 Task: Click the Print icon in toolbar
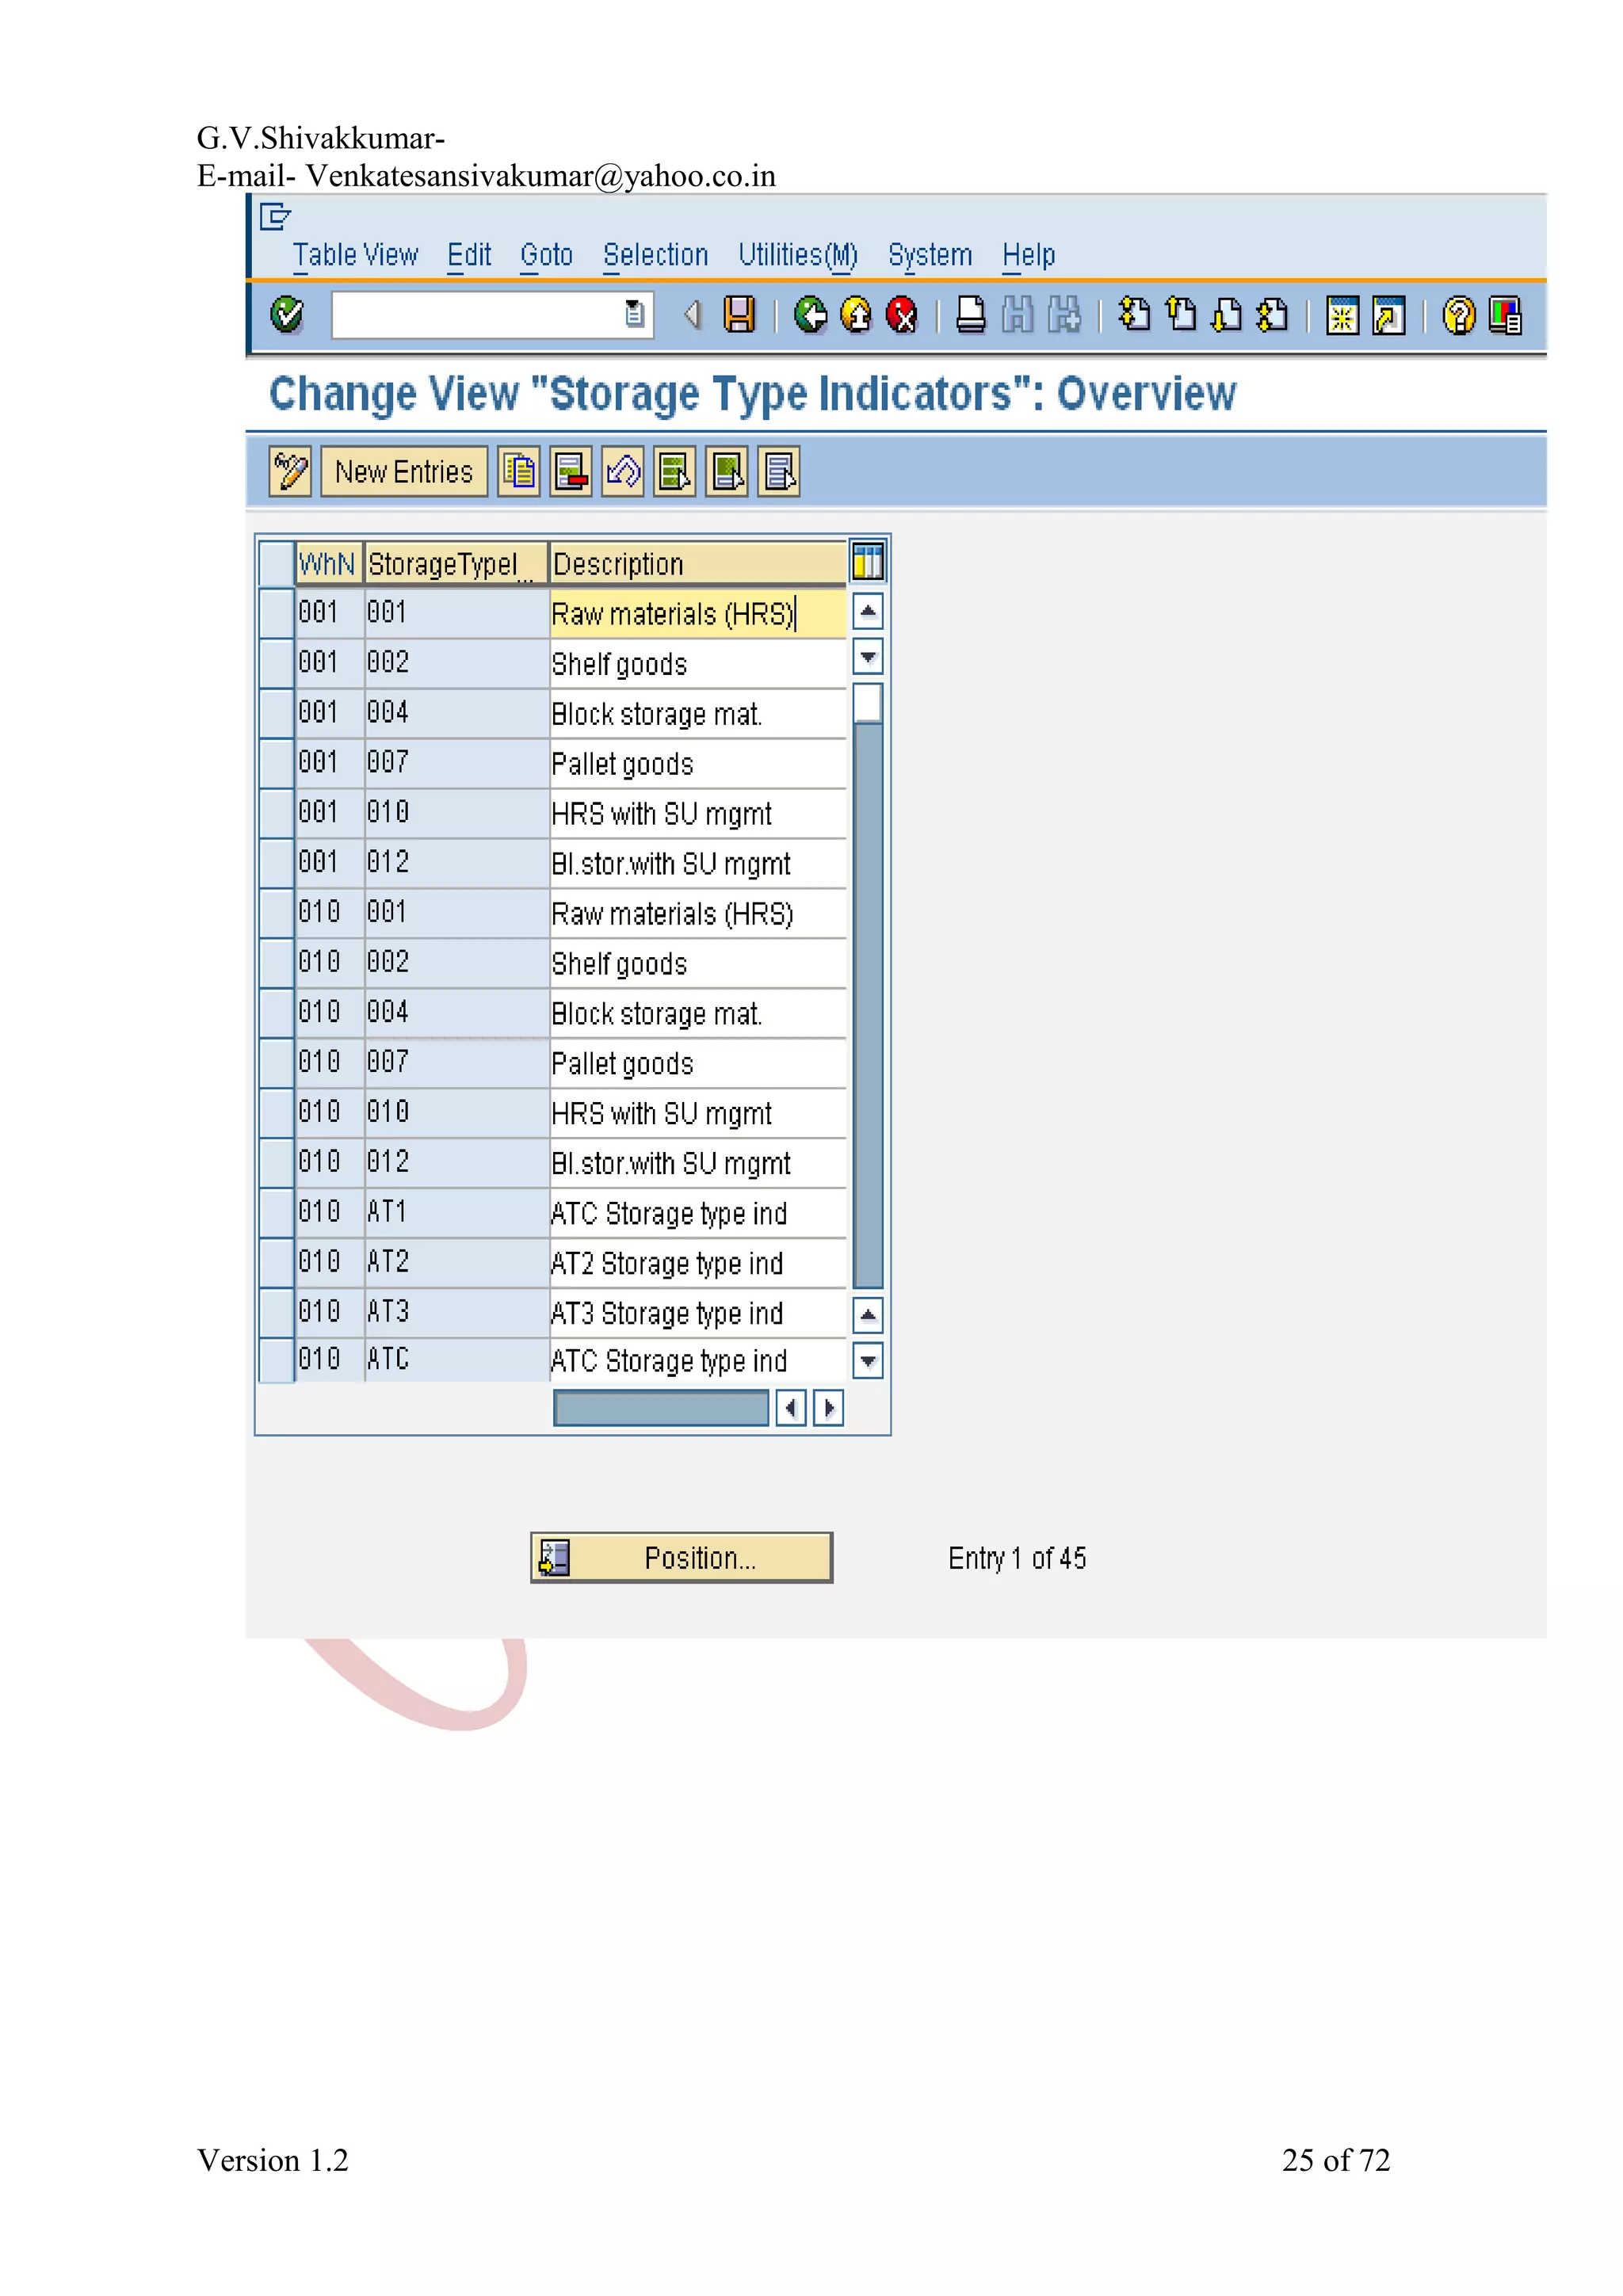tap(970, 315)
